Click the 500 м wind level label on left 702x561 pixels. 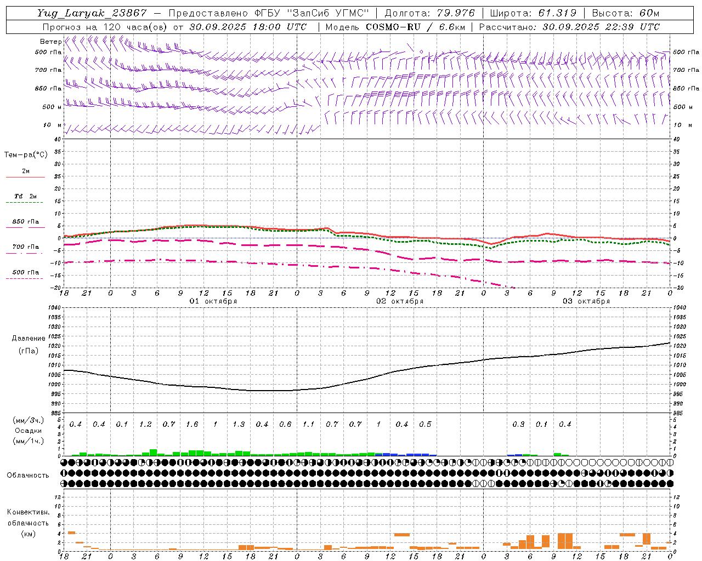[x=52, y=107]
